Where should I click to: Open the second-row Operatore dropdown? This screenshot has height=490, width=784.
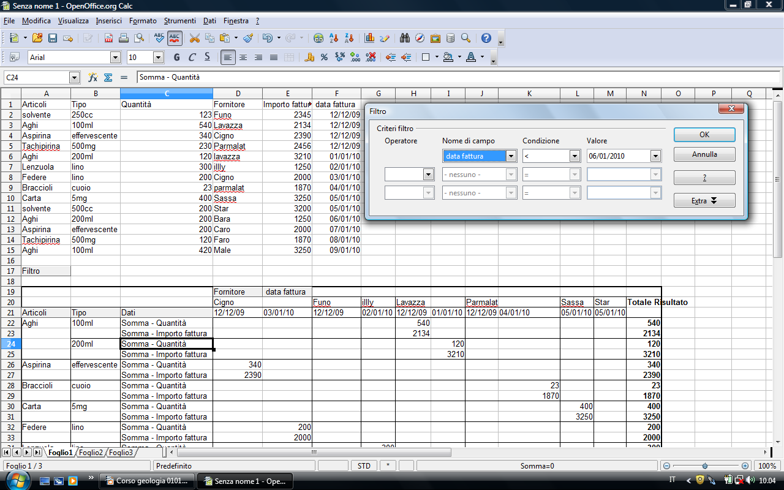click(428, 175)
